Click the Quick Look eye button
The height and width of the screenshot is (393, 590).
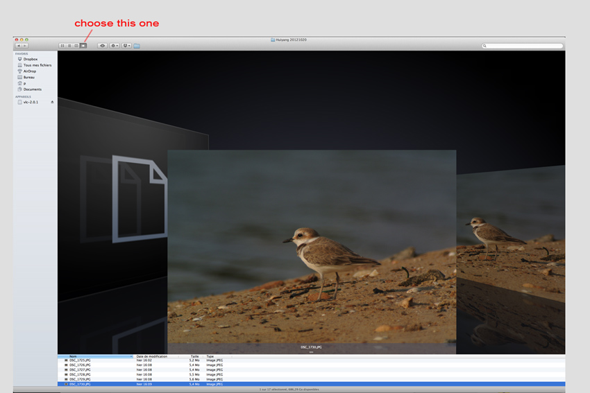click(x=102, y=46)
